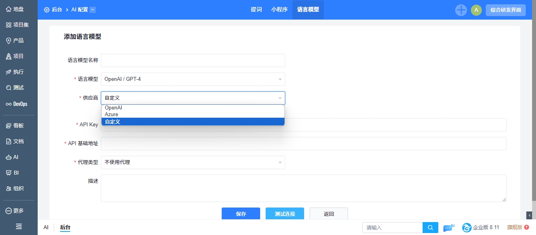Switch to the 小程序 tab
The height and width of the screenshot is (235, 536).
[x=279, y=10]
